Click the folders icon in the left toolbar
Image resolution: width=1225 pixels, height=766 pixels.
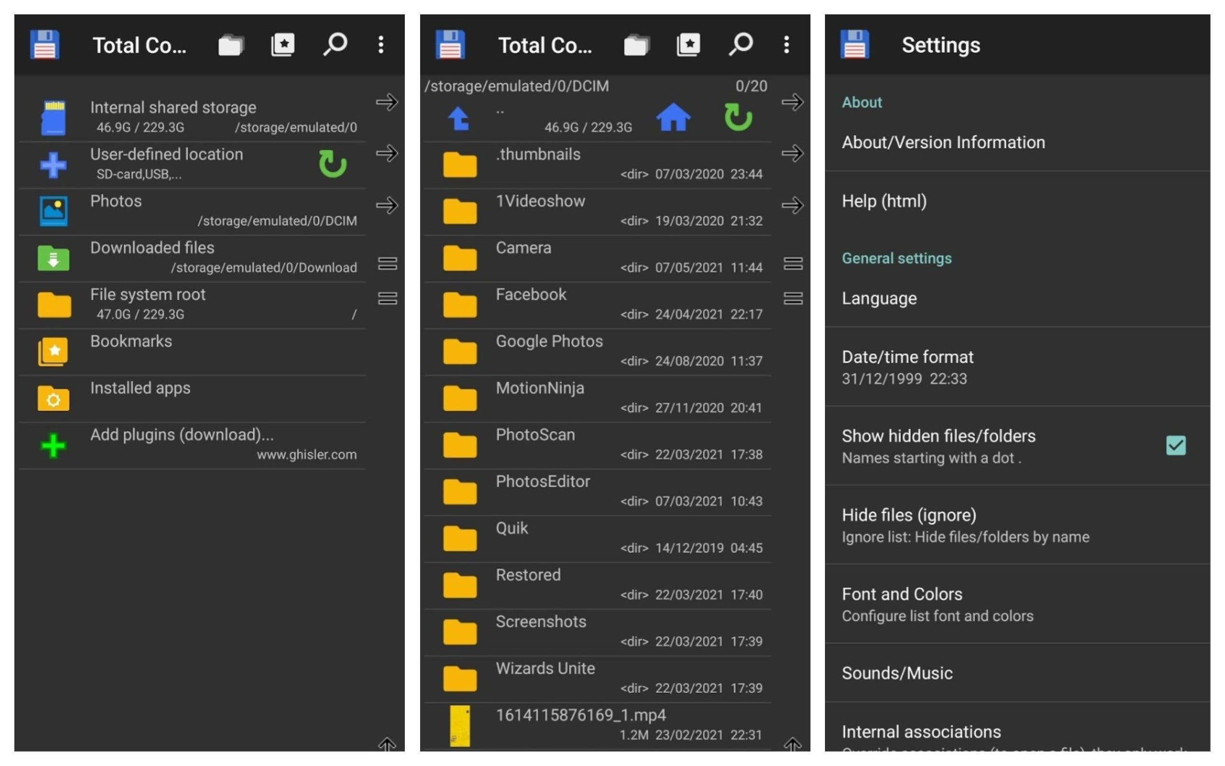click(x=231, y=45)
